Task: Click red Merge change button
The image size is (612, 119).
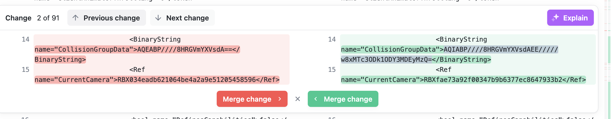Action: (252, 99)
